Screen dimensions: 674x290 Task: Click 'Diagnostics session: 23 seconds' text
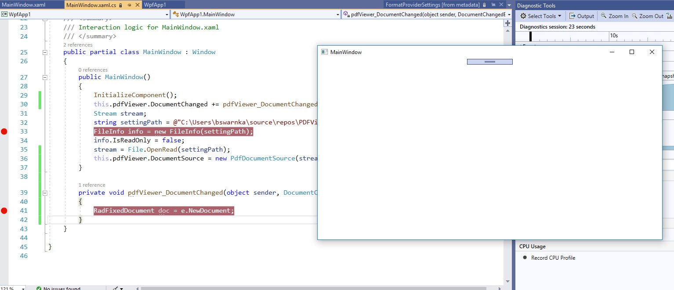pos(558,27)
